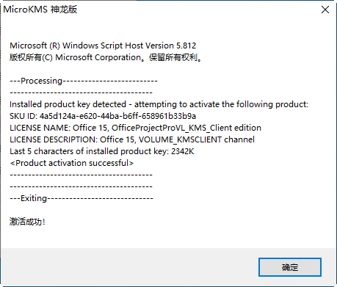Click the MicroKMS 神龙版 title bar text

pyautogui.click(x=40, y=10)
